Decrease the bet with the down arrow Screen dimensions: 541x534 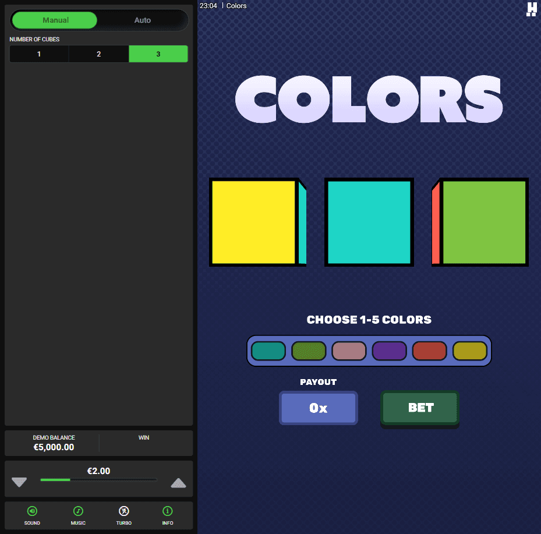click(19, 482)
